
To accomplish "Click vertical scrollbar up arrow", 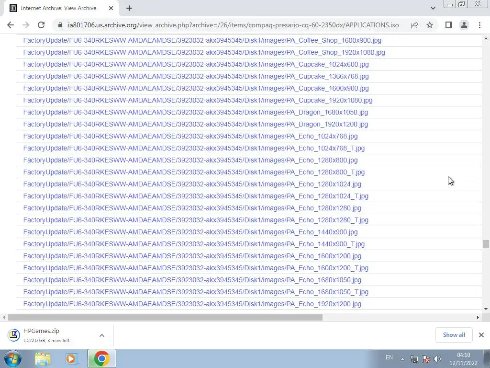I will 486,38.
